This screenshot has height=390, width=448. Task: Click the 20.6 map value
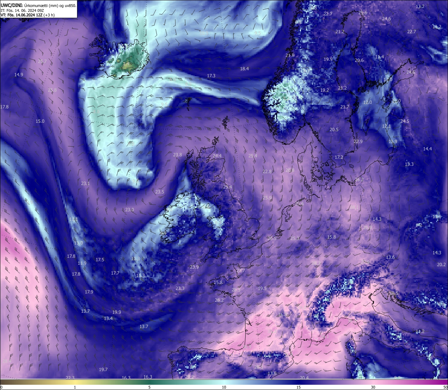pyautogui.click(x=359, y=60)
